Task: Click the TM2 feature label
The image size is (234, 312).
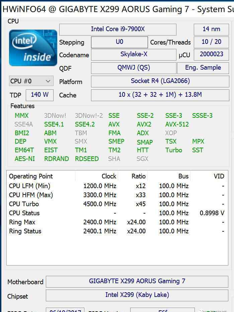Action: (x=114, y=150)
